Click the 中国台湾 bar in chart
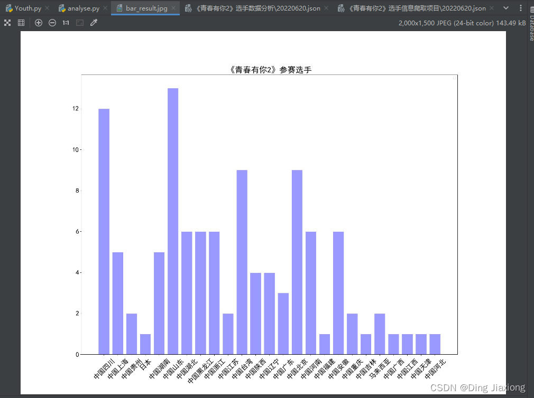The height and width of the screenshot is (398, 534). (x=242, y=262)
